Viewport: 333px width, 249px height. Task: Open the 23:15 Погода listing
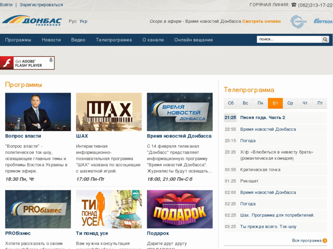[x=248, y=141]
